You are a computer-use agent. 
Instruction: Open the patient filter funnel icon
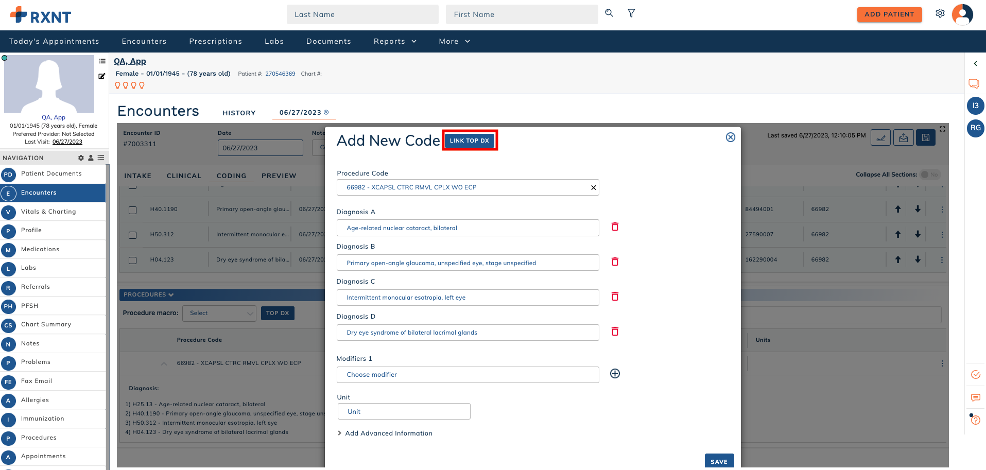click(631, 13)
